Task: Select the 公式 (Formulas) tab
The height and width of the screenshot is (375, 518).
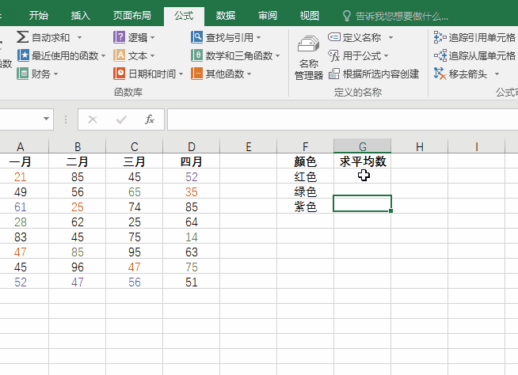Action: [x=184, y=16]
